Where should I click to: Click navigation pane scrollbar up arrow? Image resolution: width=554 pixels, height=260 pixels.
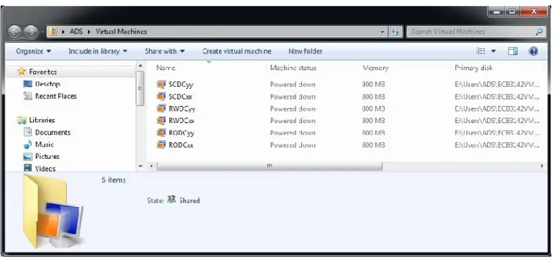pos(141,66)
